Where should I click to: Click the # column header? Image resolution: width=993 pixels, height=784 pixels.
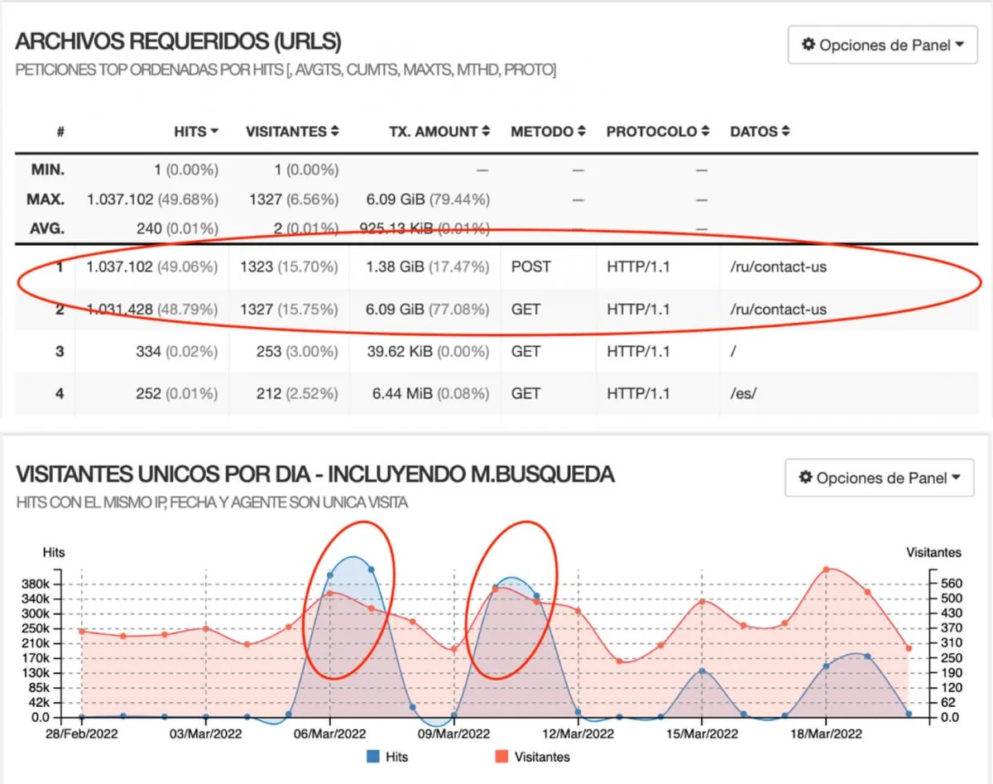(60, 132)
